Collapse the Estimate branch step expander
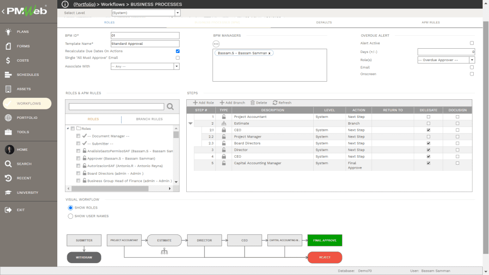Viewport: 489px width, 275px height. click(x=191, y=124)
